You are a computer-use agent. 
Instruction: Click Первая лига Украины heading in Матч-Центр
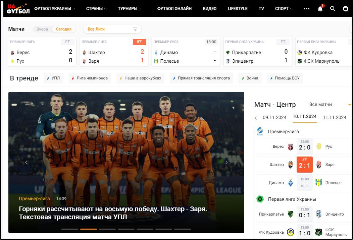tap(292, 199)
